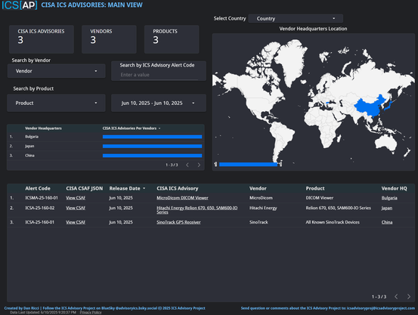418x315 pixels.
Task: Open the Vendor search dropdown
Action: (x=56, y=71)
